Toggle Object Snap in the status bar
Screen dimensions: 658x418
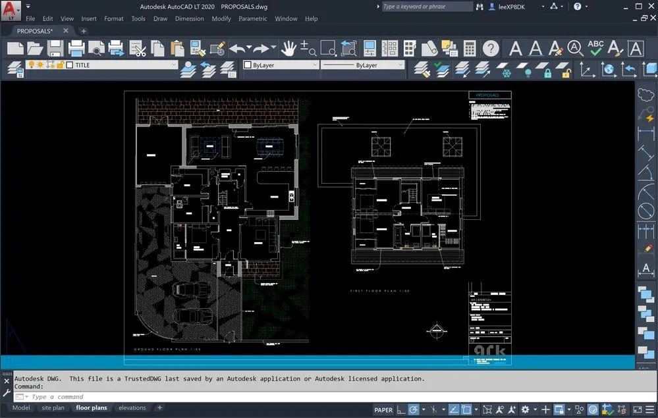(465, 409)
